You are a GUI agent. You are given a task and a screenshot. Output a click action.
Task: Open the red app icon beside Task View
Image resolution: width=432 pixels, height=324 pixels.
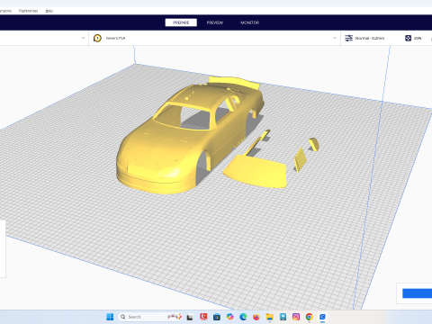point(203,317)
